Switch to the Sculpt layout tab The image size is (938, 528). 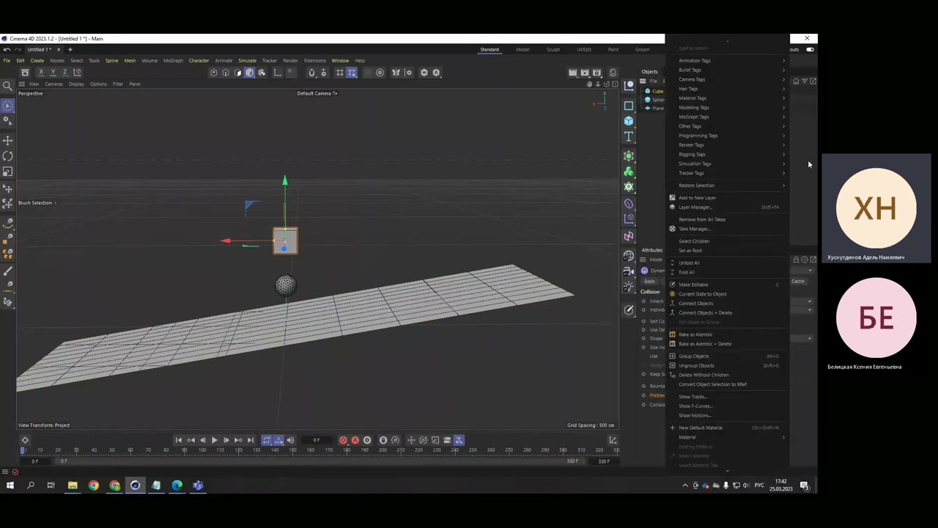point(553,49)
